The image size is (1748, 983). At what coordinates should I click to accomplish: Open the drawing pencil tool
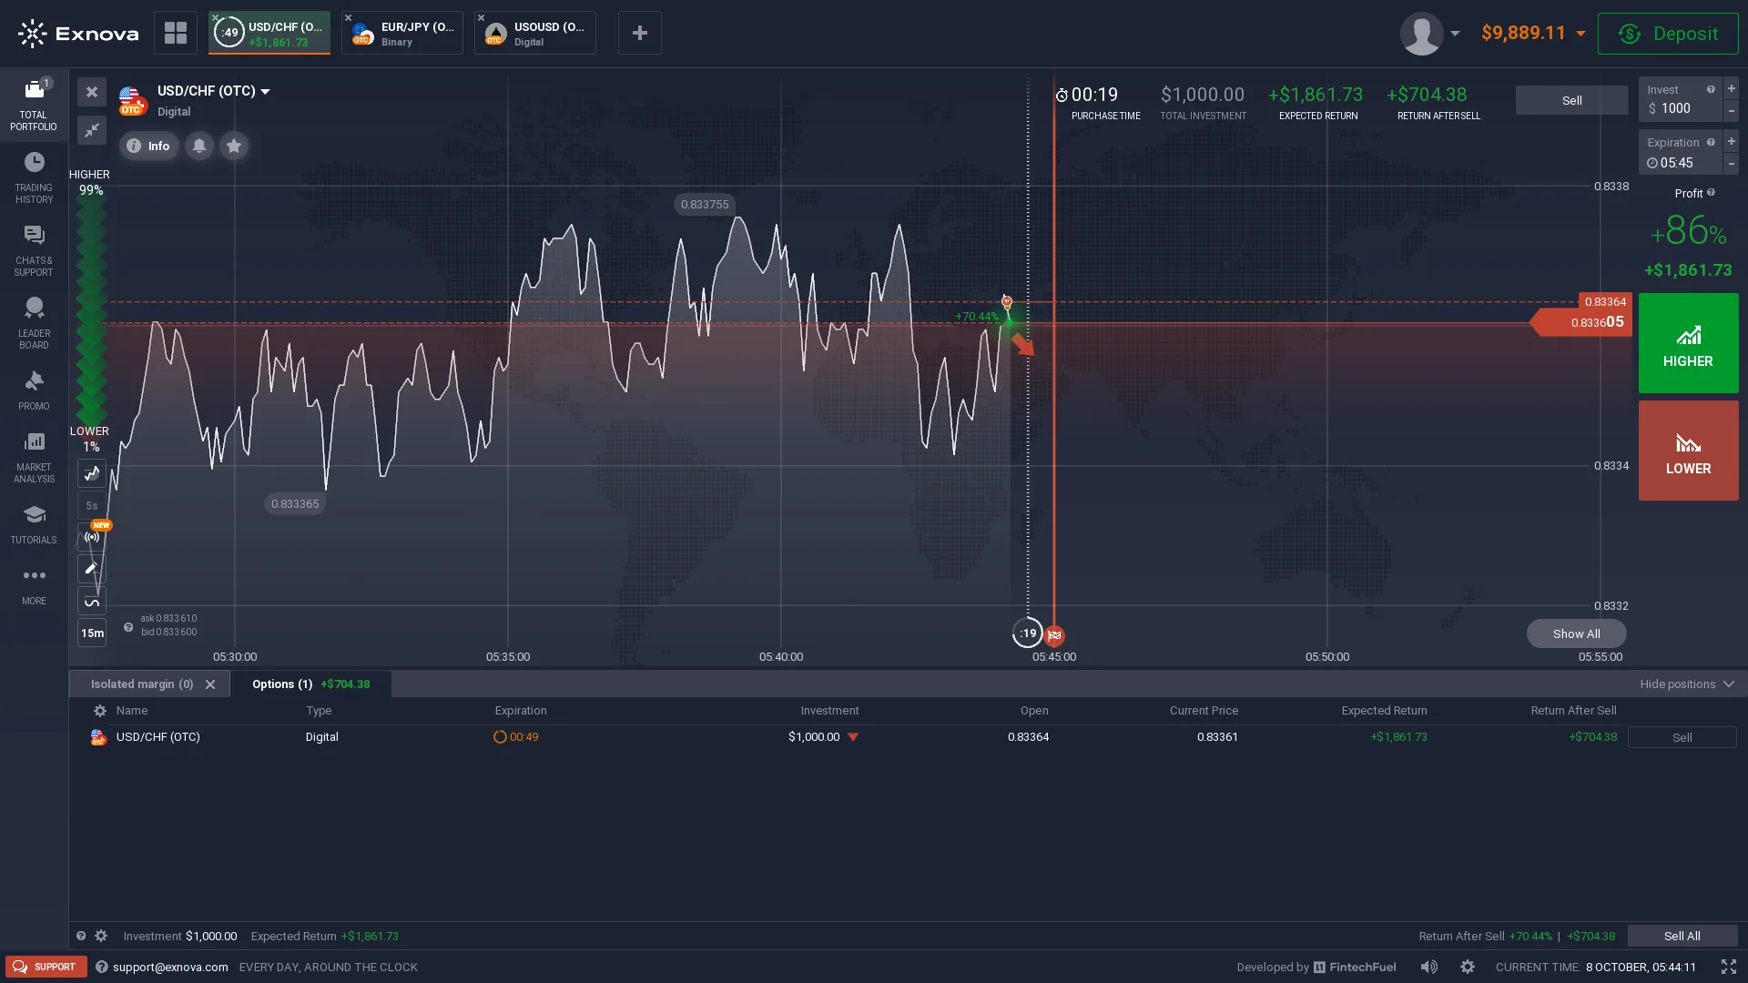[92, 569]
